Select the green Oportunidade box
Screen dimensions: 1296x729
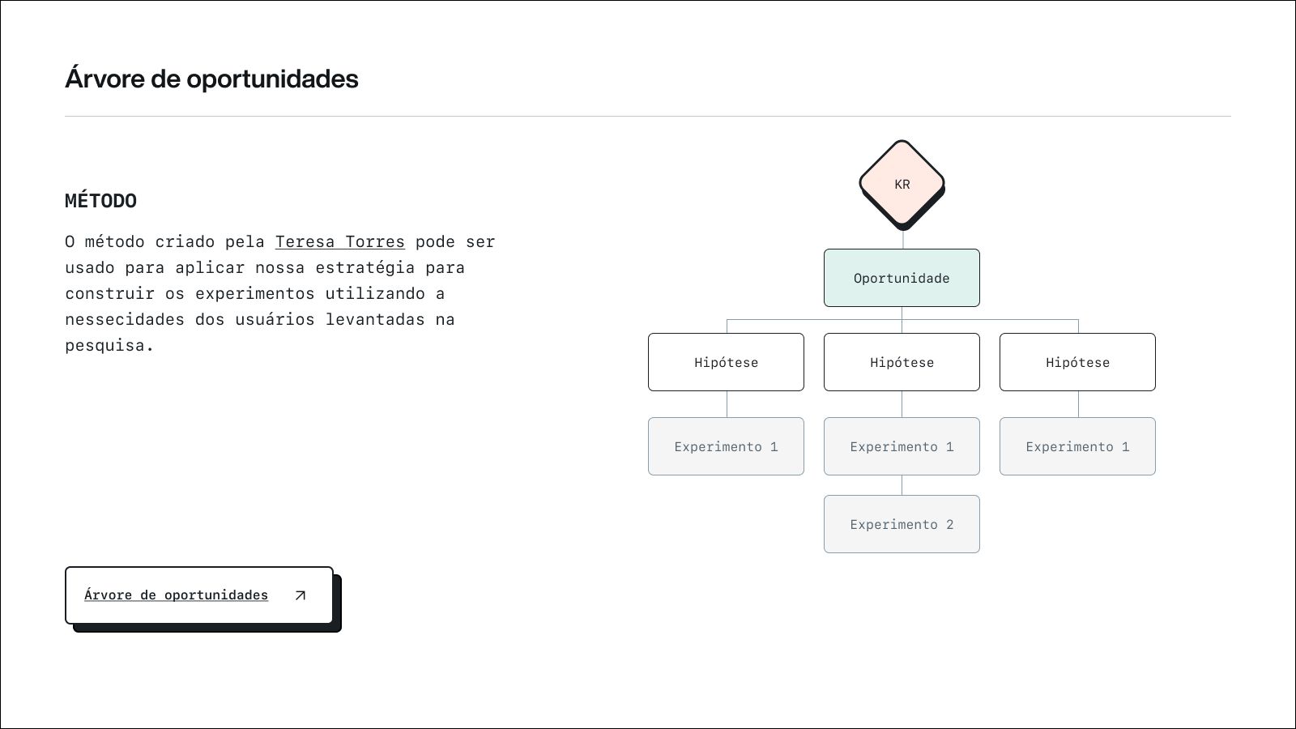tap(902, 278)
